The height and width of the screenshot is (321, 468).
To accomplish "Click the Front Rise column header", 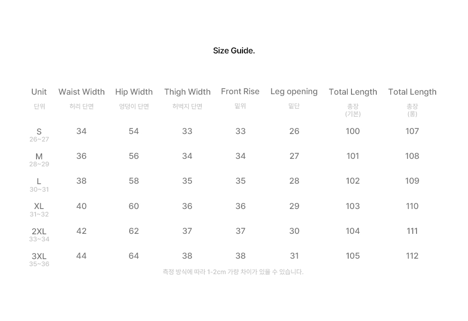I will (240, 91).
